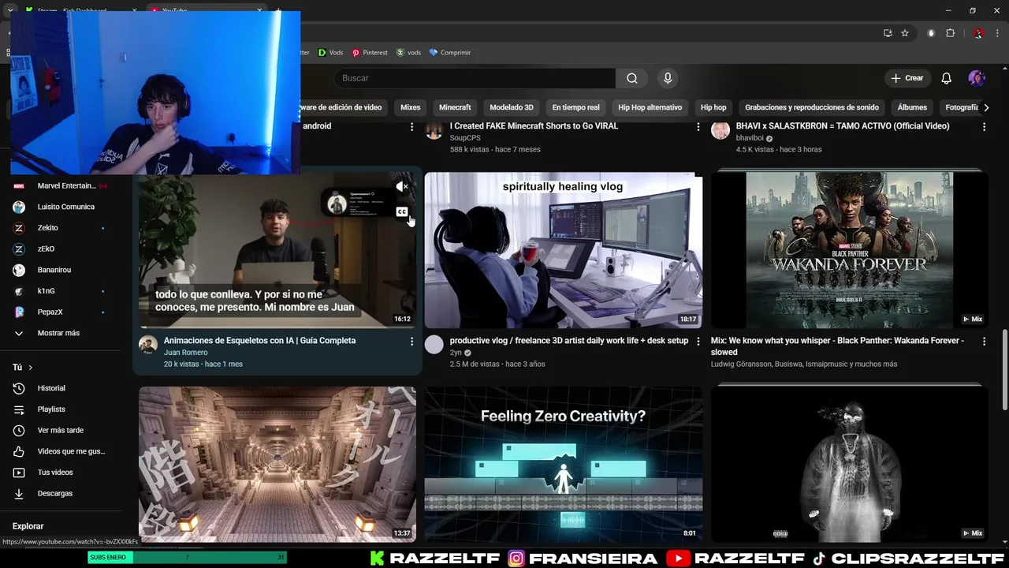Click the 2yn channel avatar
This screenshot has height=568, width=1009.
point(434,345)
